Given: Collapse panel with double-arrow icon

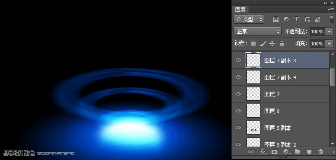Looking at the screenshot, I should coord(325,3).
